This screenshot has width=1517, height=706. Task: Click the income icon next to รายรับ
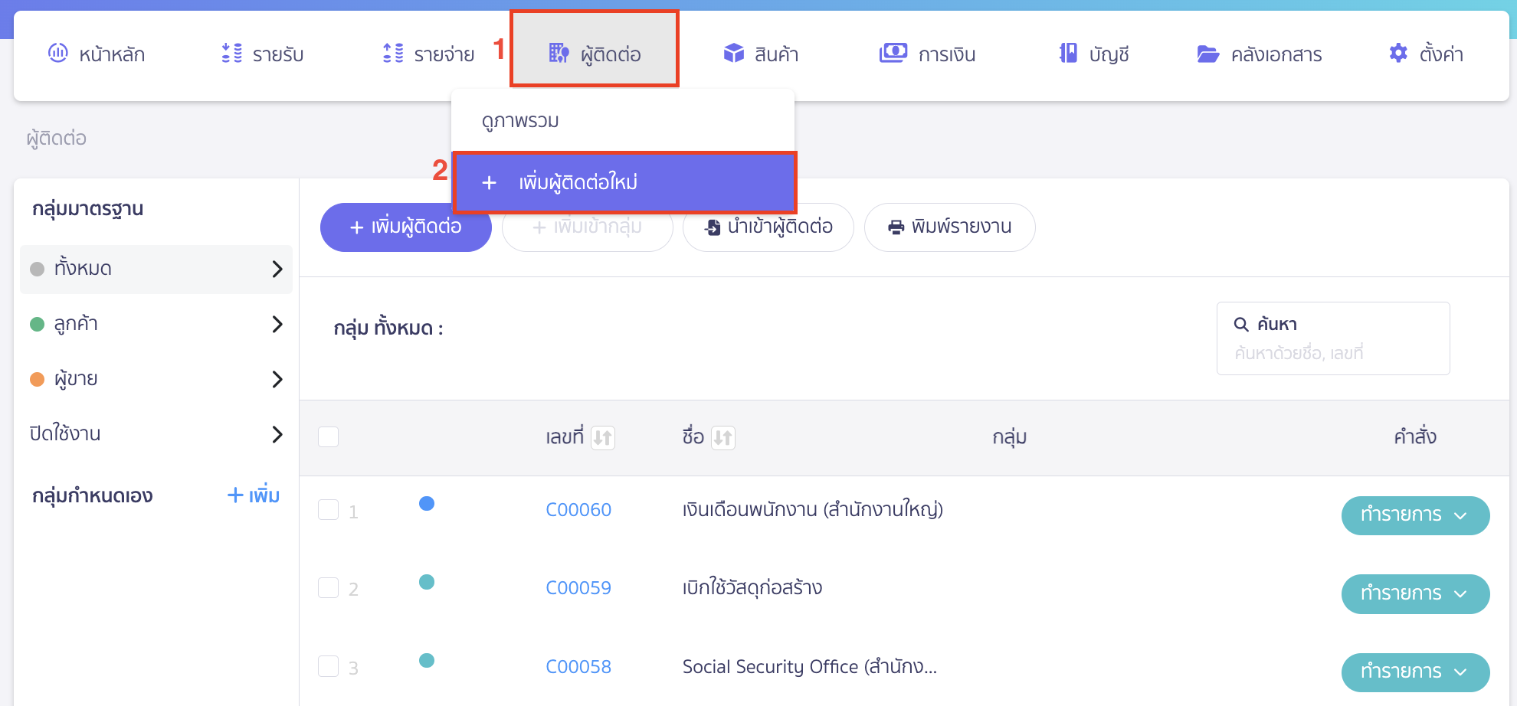click(231, 53)
